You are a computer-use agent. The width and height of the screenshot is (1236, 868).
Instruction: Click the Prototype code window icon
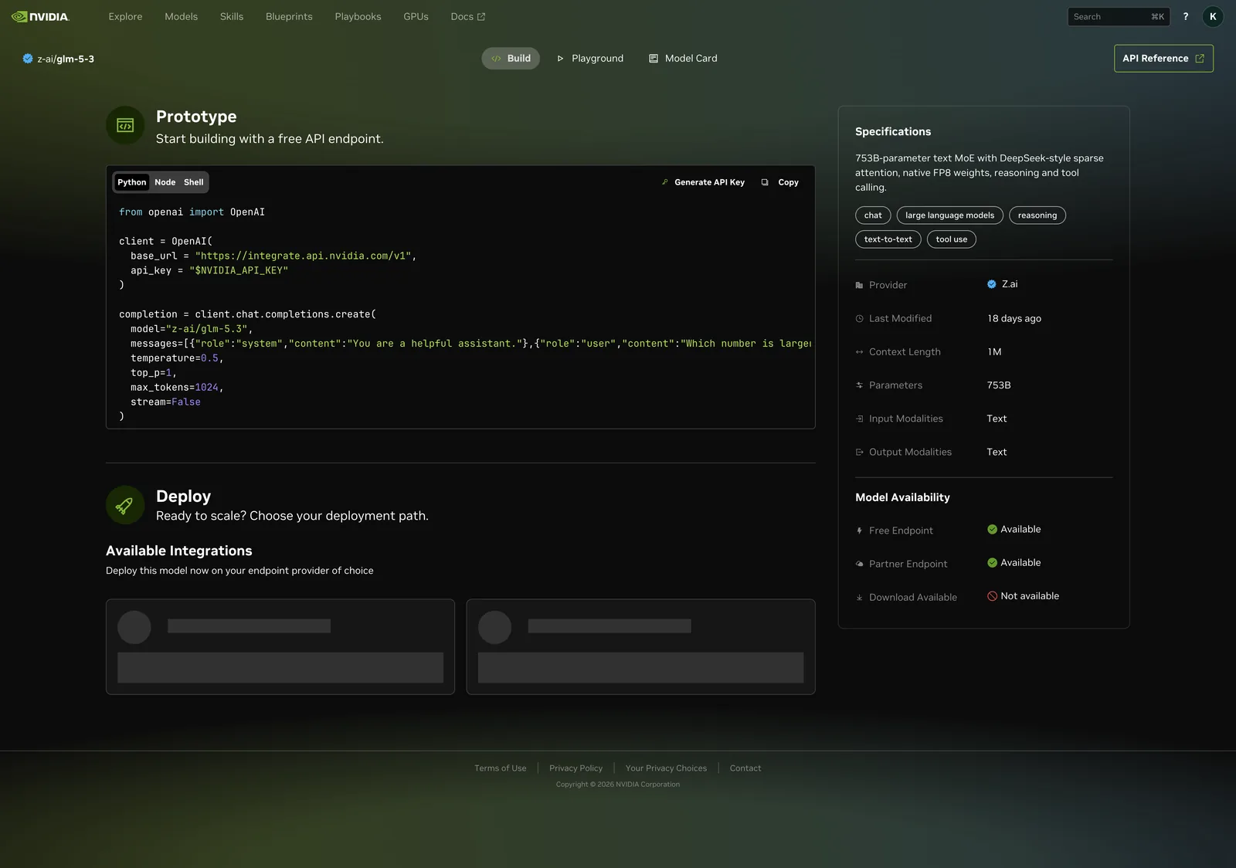125,125
